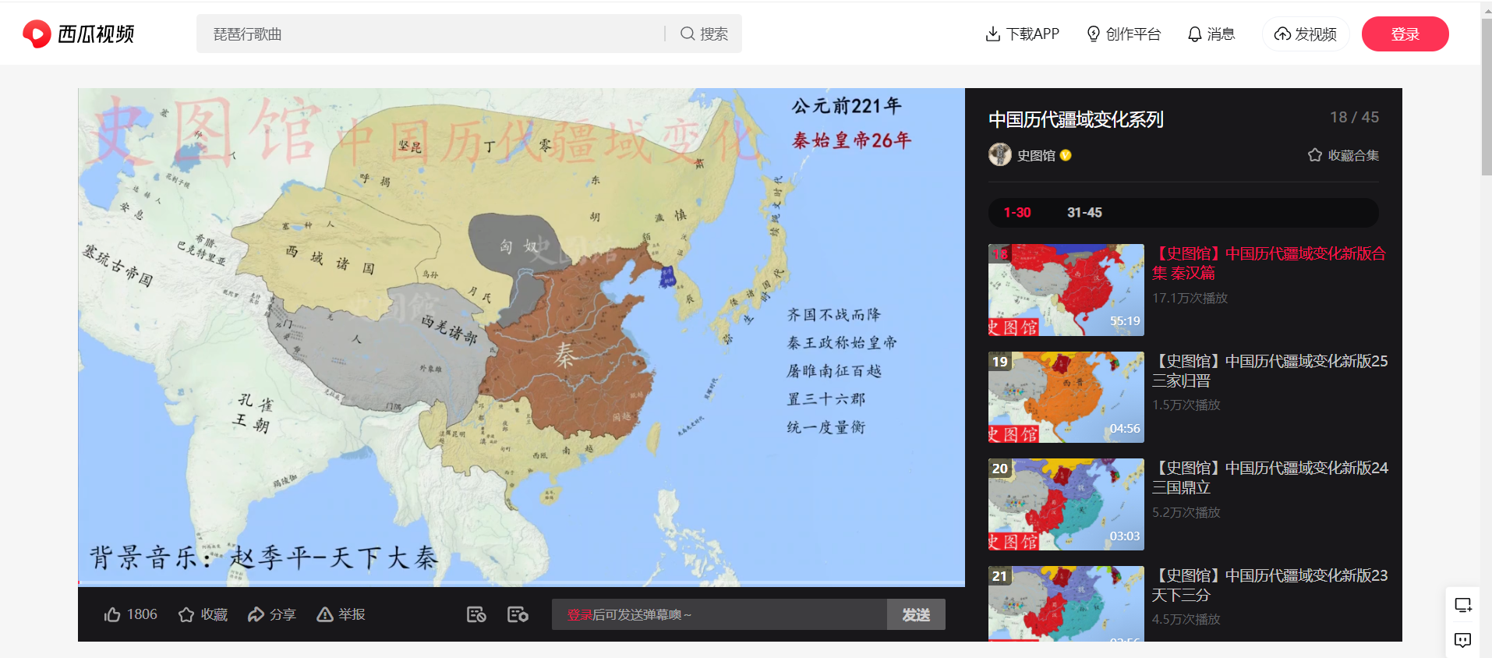Report the video via 举报
The width and height of the screenshot is (1492, 658).
coord(341,614)
